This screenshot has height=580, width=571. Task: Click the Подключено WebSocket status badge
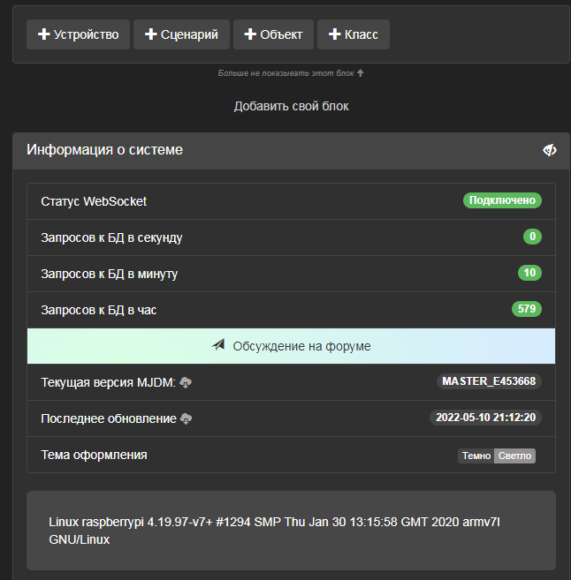pos(502,200)
